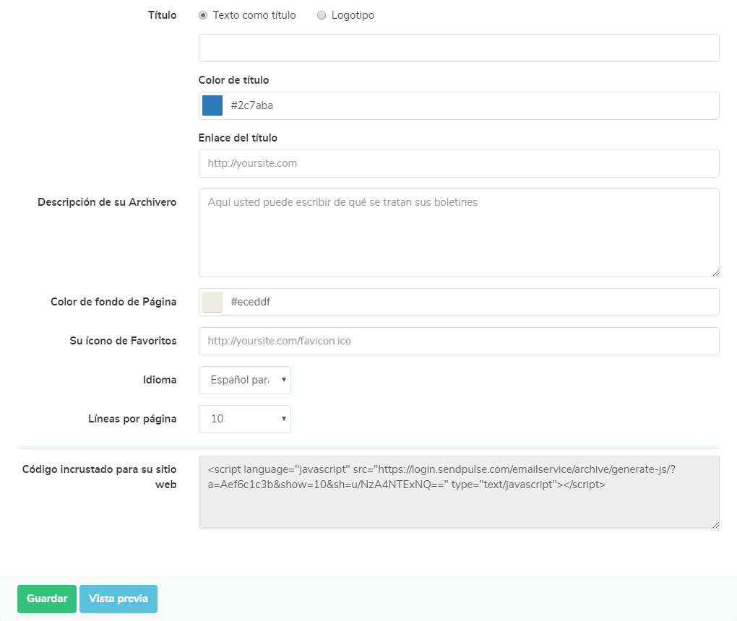This screenshot has height=621, width=737.
Task: Focus the favicon URL input field
Action: click(459, 341)
